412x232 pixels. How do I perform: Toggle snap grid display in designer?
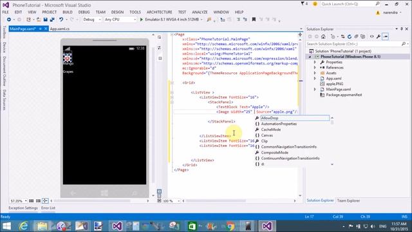click(x=32, y=200)
